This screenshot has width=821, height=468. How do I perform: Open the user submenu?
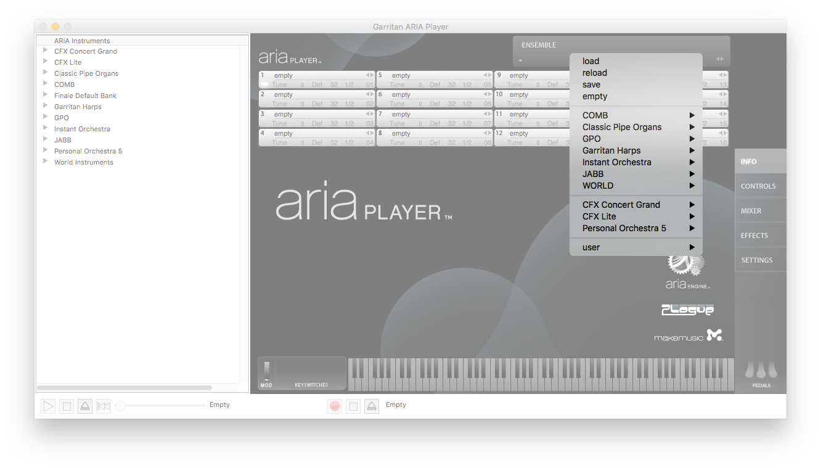click(636, 247)
